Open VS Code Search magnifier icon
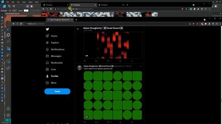This screenshot has height=124, width=222. pyautogui.click(x=8, y=41)
